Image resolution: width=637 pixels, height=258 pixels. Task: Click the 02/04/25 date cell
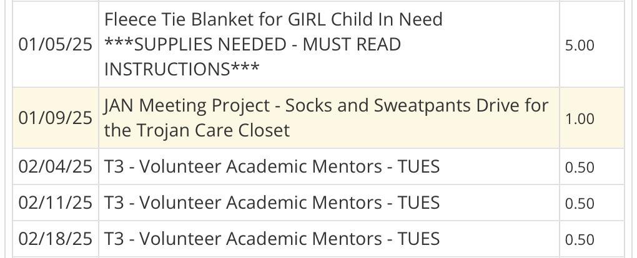pyautogui.click(x=55, y=167)
